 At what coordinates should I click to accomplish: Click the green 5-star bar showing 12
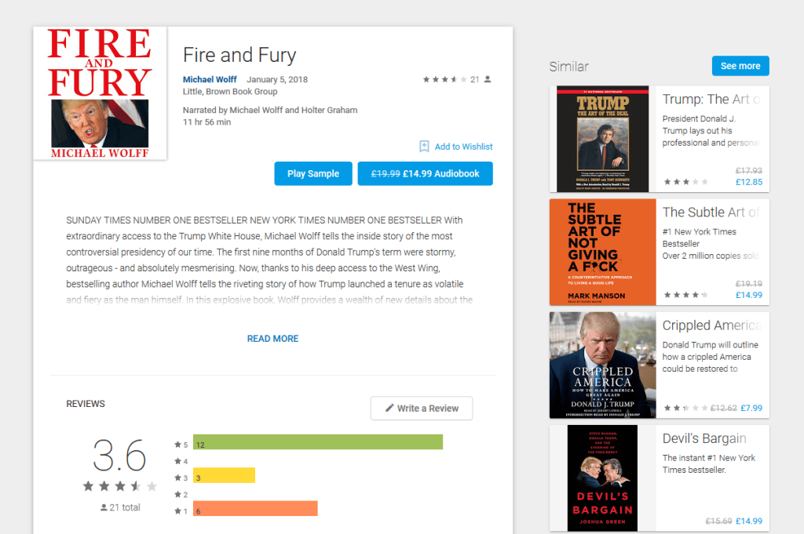[x=318, y=441]
